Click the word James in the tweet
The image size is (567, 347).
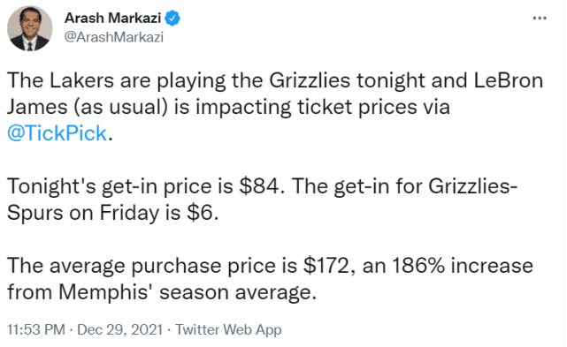click(37, 107)
